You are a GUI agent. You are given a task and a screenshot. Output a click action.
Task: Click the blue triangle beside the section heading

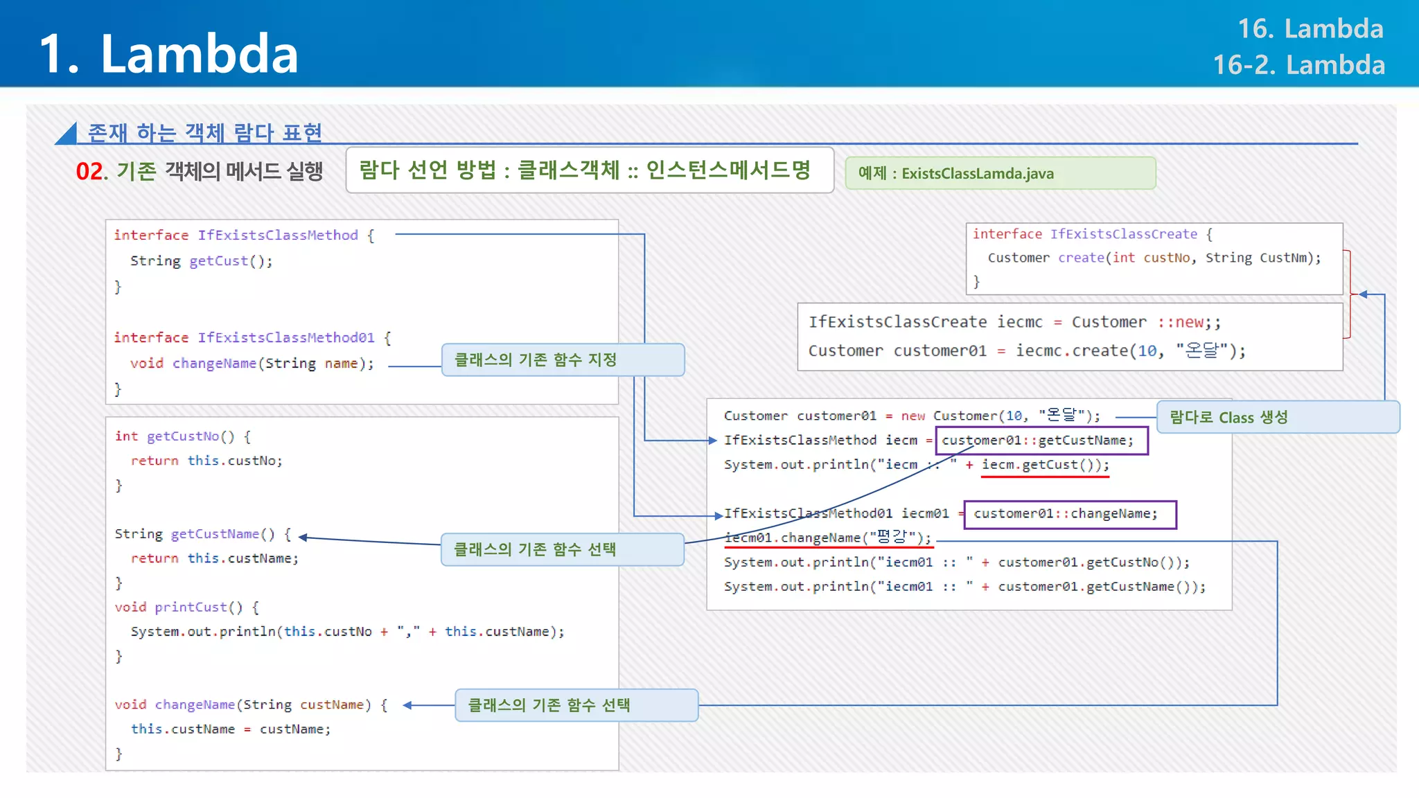pos(67,133)
